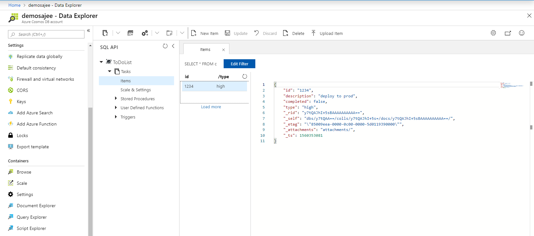Open Replicate data globally
Viewport: 534px width, 236px height.
40,56
